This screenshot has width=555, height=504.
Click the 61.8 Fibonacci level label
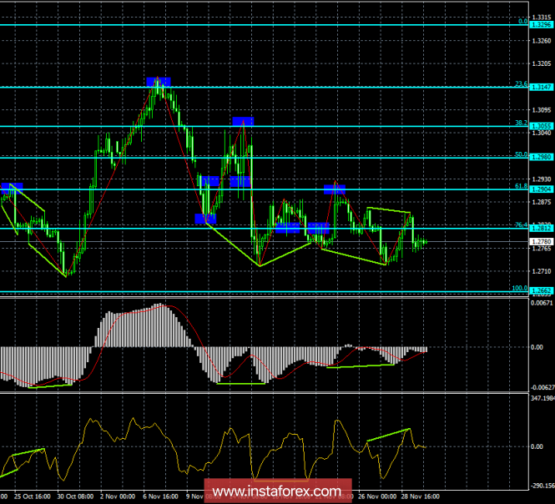[x=521, y=187]
